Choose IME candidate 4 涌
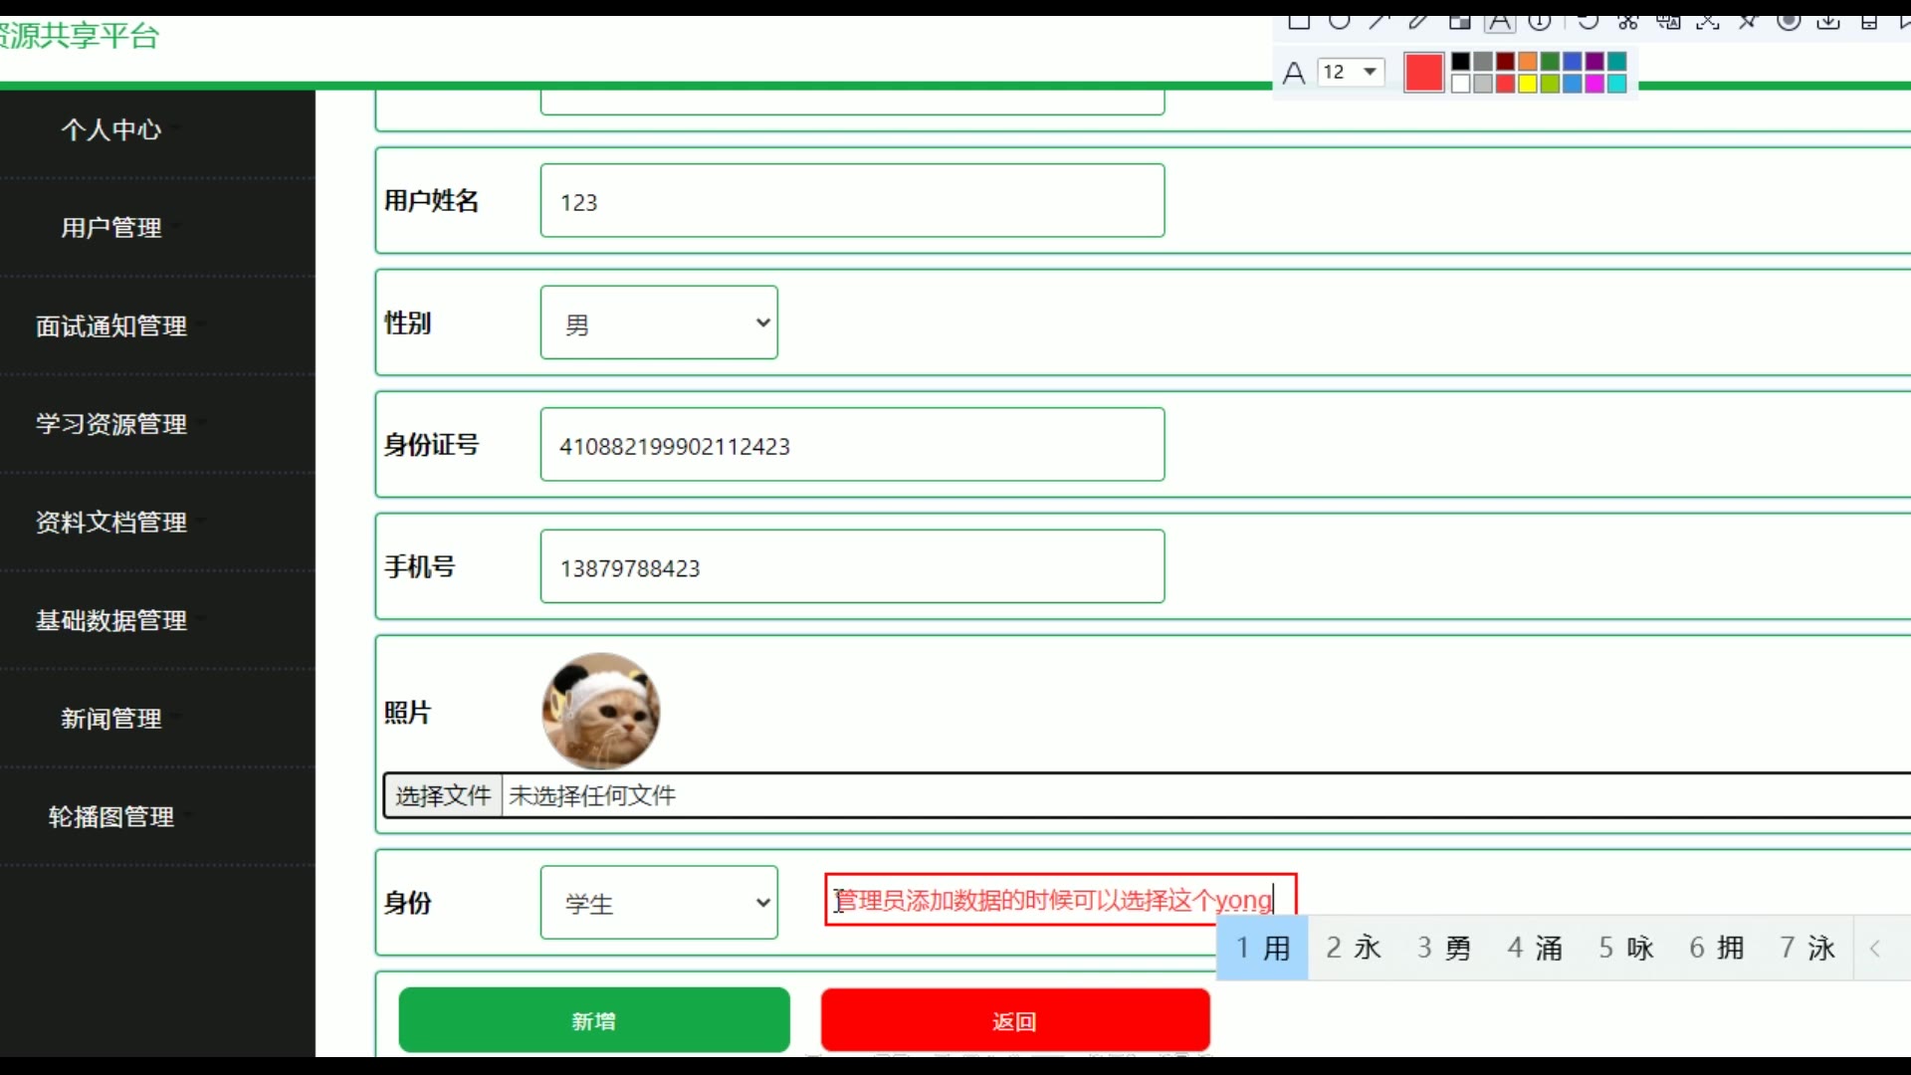Screen dimensions: 1911x1075 (x=1535, y=948)
